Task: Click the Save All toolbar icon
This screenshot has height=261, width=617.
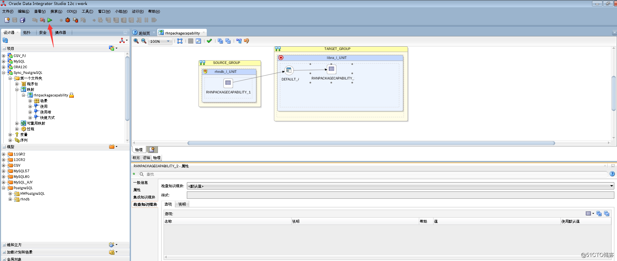Action: [x=22, y=20]
